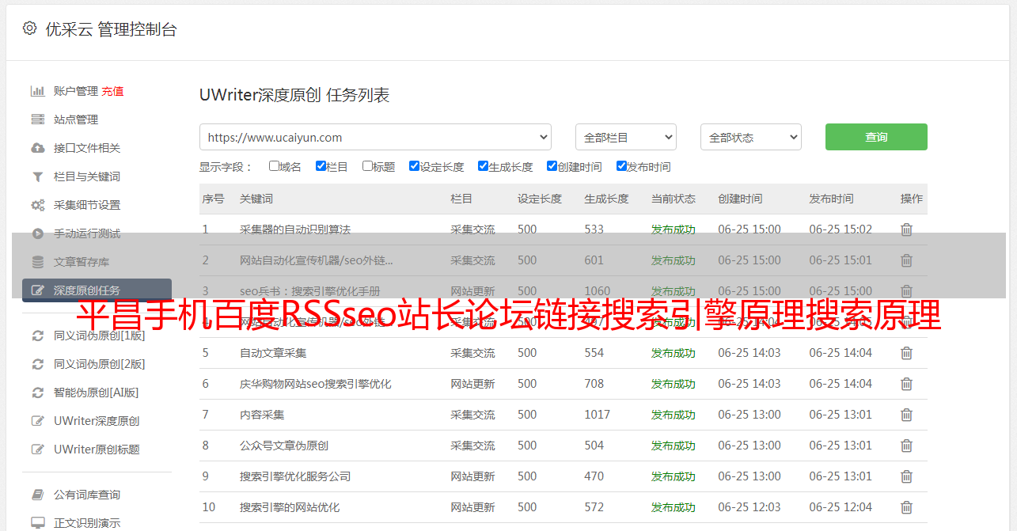Delete row 2 网站自动化宣传机器 via trash icon
Screen dimensions: 1017x531
(907, 260)
